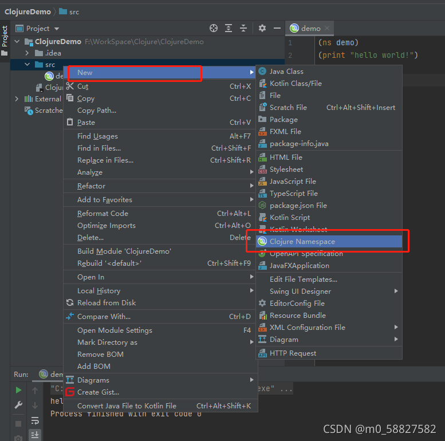Expand the Analyze submenu
The image size is (445, 441).
pyautogui.click(x=160, y=172)
